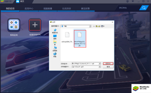Click the Cancel button in the file dialog
The image size is (151, 93).
tap(108, 67)
